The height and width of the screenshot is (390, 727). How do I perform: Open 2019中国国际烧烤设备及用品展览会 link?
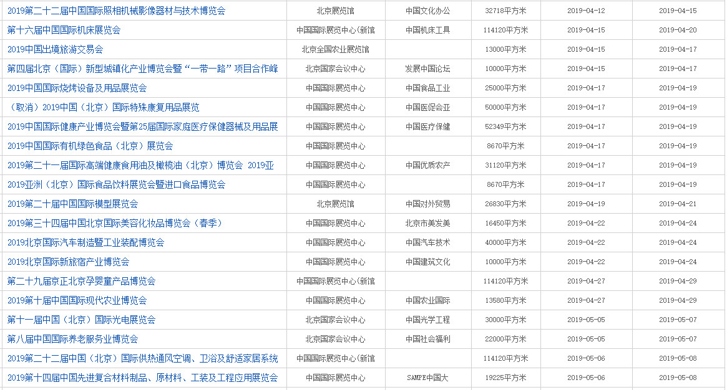click(x=77, y=88)
